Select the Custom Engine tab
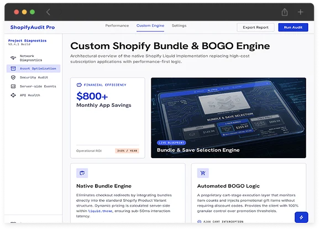 pyautogui.click(x=150, y=26)
